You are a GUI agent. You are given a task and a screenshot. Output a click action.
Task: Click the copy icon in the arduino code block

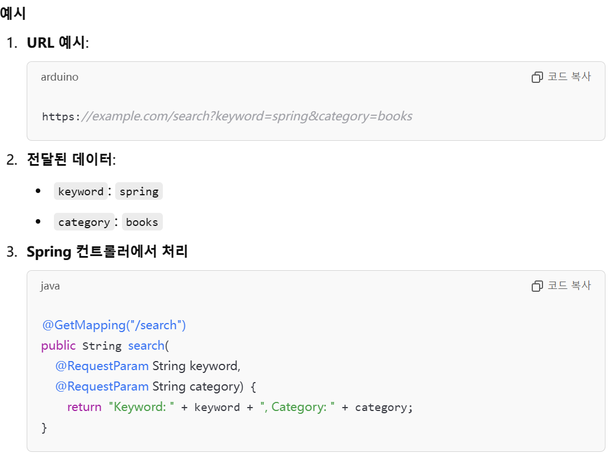(537, 77)
